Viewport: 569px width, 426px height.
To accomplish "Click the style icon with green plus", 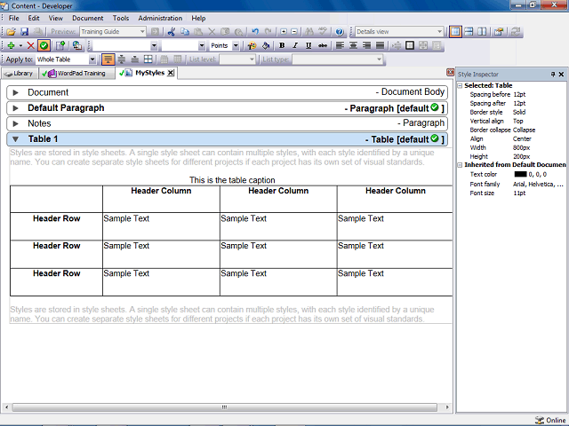I will point(60,45).
